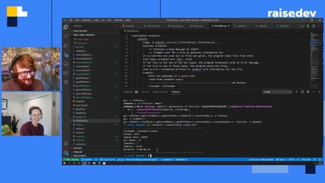Click the editor minimap on right side
The height and width of the screenshot is (183, 325).
[315, 60]
